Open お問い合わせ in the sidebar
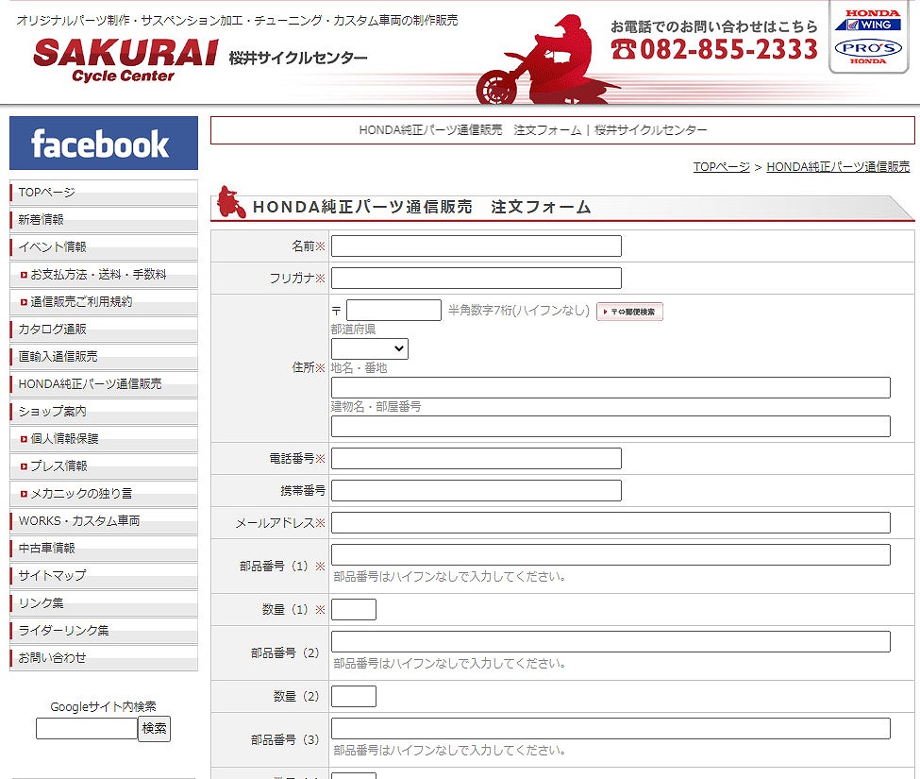This screenshot has width=920, height=779. pos(104,658)
